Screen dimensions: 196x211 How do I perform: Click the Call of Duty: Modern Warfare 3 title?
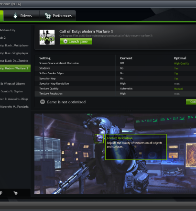[x=86, y=32]
